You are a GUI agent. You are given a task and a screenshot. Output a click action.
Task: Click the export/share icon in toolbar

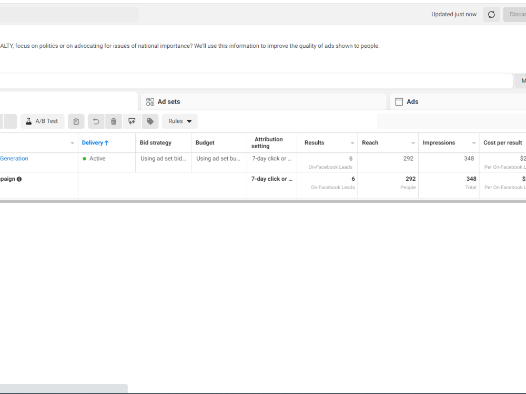[x=132, y=121]
